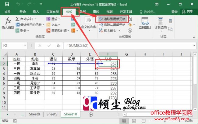Click the enter checkmark in the formula bar
Screen dimensions: 198x124
49,46
